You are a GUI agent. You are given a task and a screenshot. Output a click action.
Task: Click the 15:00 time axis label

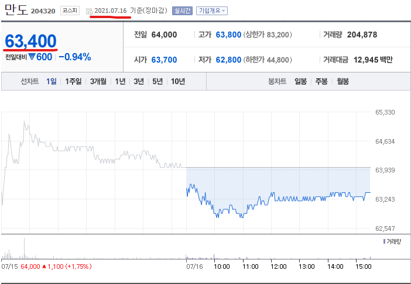364,266
